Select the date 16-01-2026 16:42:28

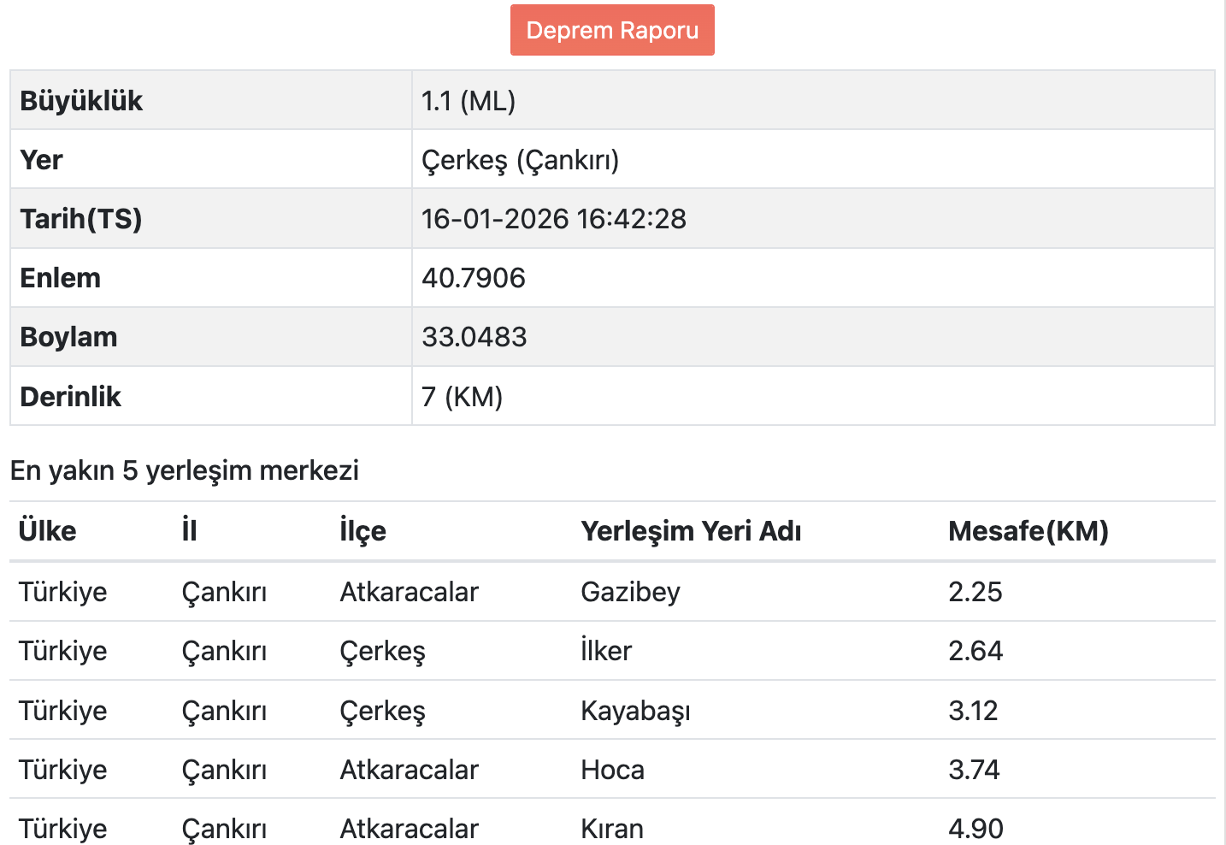[x=554, y=219]
